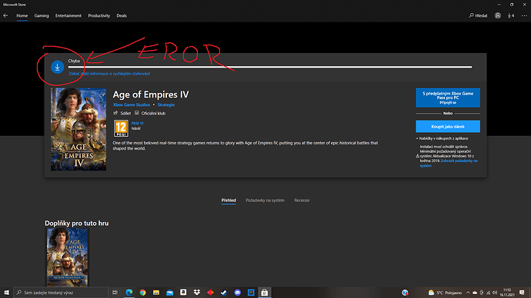This screenshot has width=531, height=298.
Task: Click the Xbox Game Pass Připojit se button
Action: [x=448, y=98]
